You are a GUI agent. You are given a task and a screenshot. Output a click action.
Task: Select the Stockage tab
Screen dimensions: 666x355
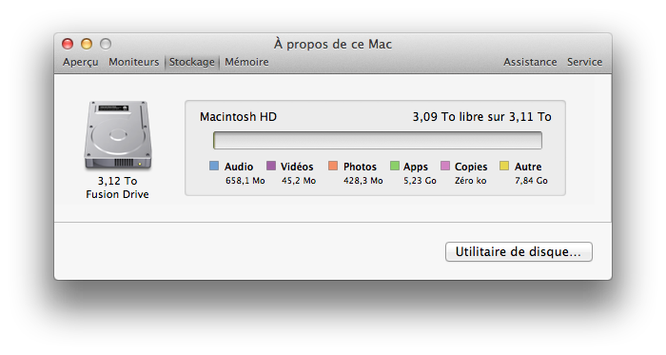[x=192, y=62]
